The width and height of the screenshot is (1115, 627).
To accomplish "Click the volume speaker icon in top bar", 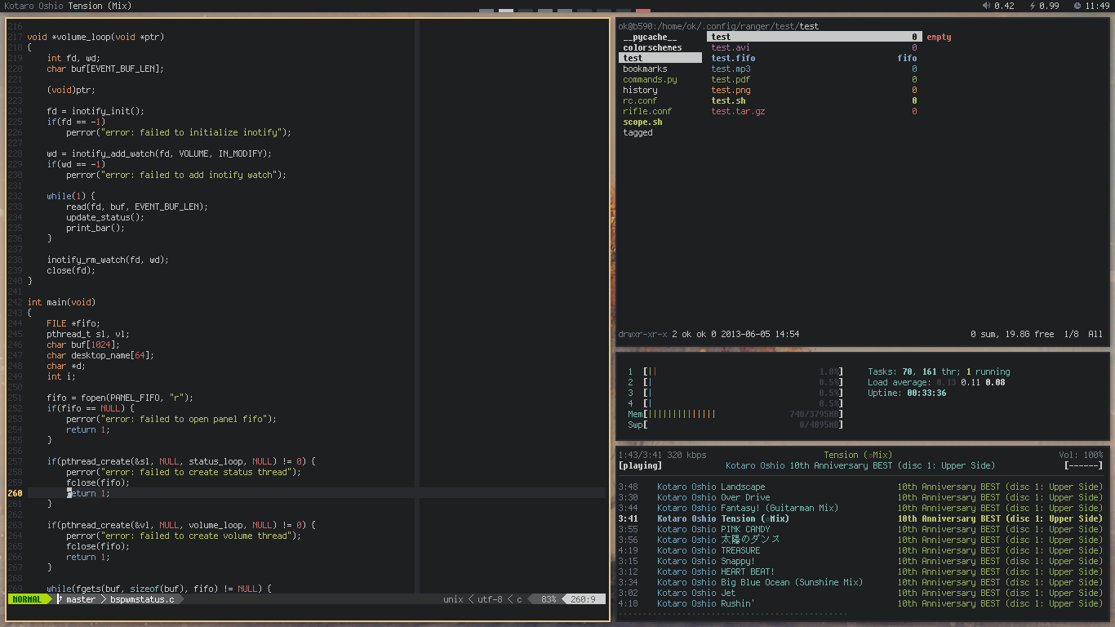I will point(986,6).
